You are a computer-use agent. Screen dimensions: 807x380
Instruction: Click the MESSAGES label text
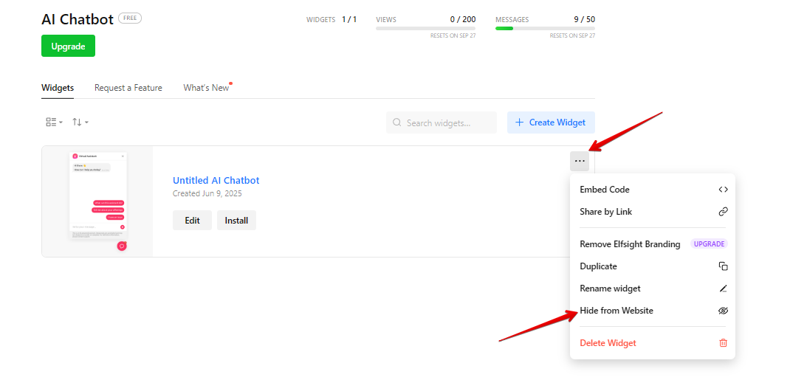tap(512, 19)
